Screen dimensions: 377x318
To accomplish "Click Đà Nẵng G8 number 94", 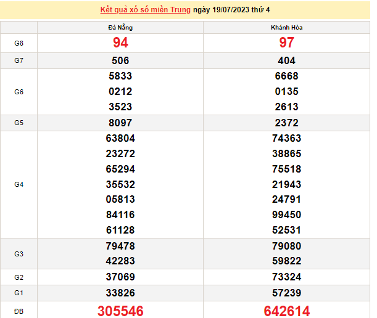I will tap(120, 43).
